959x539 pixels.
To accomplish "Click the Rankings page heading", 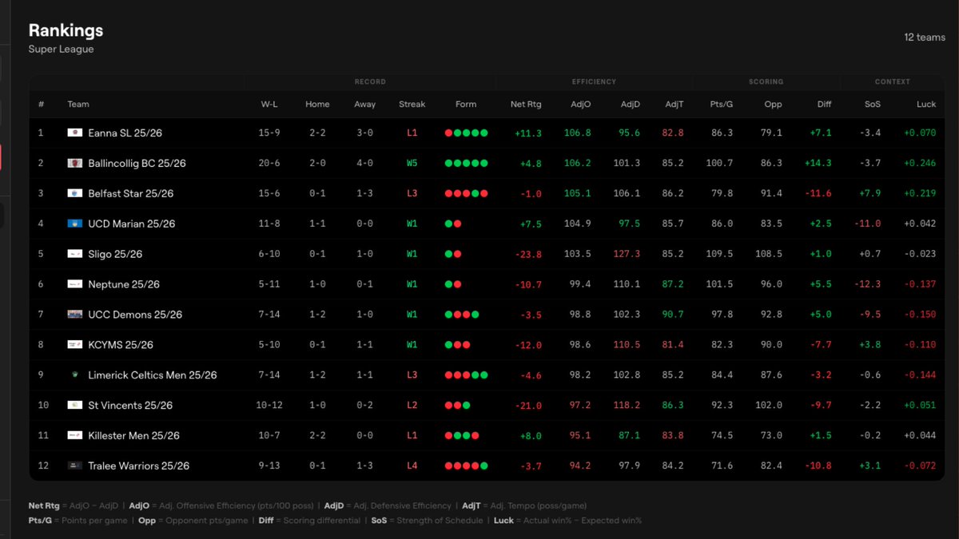I will [x=66, y=30].
